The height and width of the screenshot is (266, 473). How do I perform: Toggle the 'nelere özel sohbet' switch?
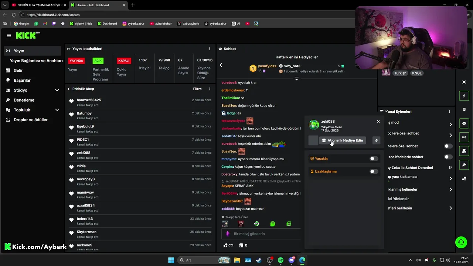[448, 146]
